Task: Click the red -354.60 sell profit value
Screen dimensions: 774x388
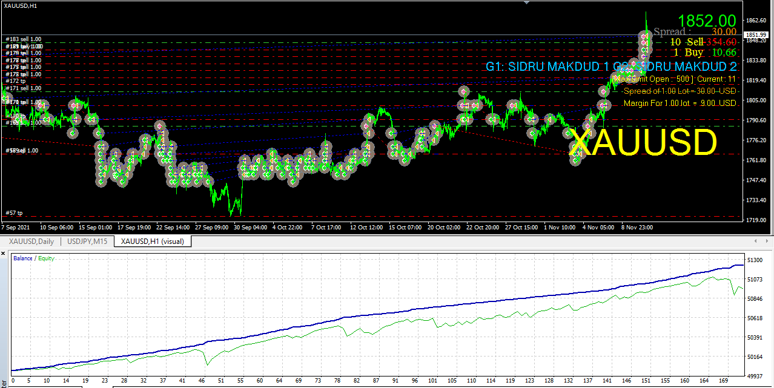Action: 721,42
